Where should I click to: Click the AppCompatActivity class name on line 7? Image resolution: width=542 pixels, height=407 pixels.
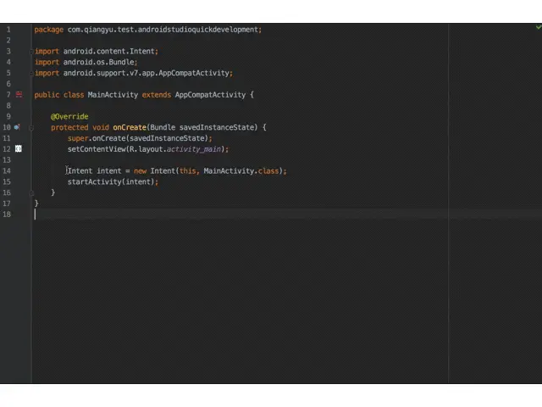pyautogui.click(x=210, y=95)
